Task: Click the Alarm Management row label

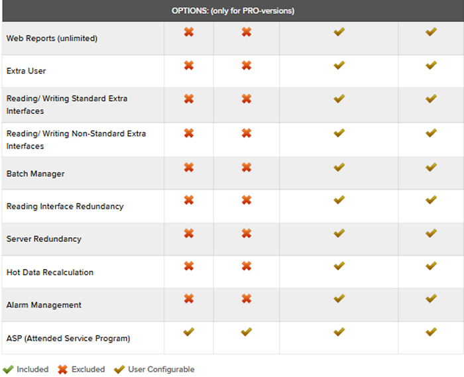Action: click(x=44, y=305)
